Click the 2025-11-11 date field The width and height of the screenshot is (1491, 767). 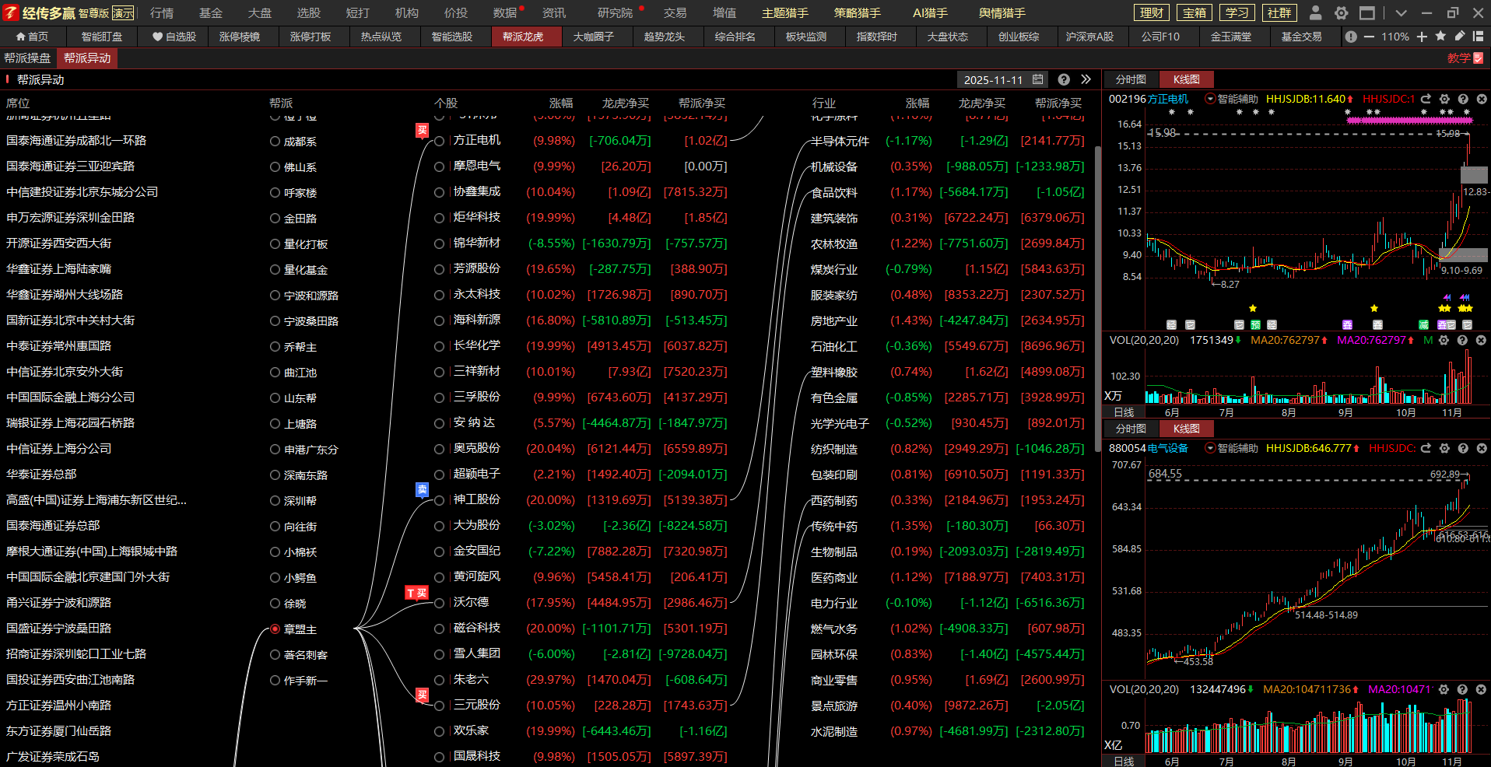click(x=993, y=80)
